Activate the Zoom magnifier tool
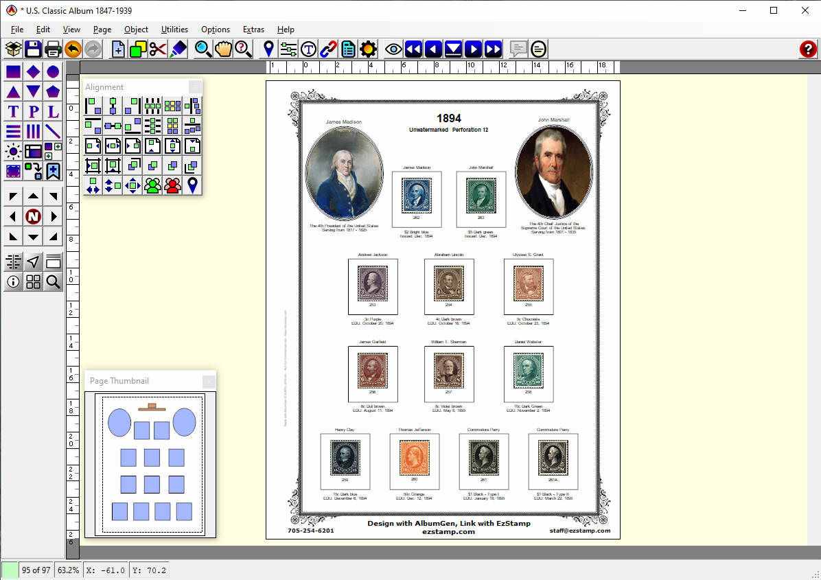The width and height of the screenshot is (821, 580). 202,49
